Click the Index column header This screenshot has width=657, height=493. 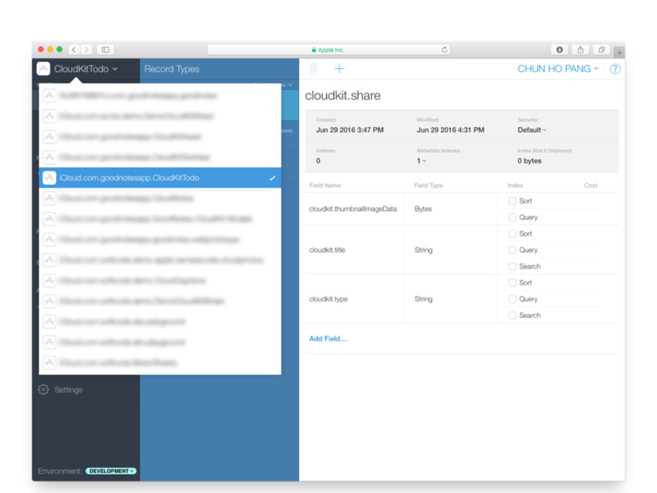(x=515, y=186)
